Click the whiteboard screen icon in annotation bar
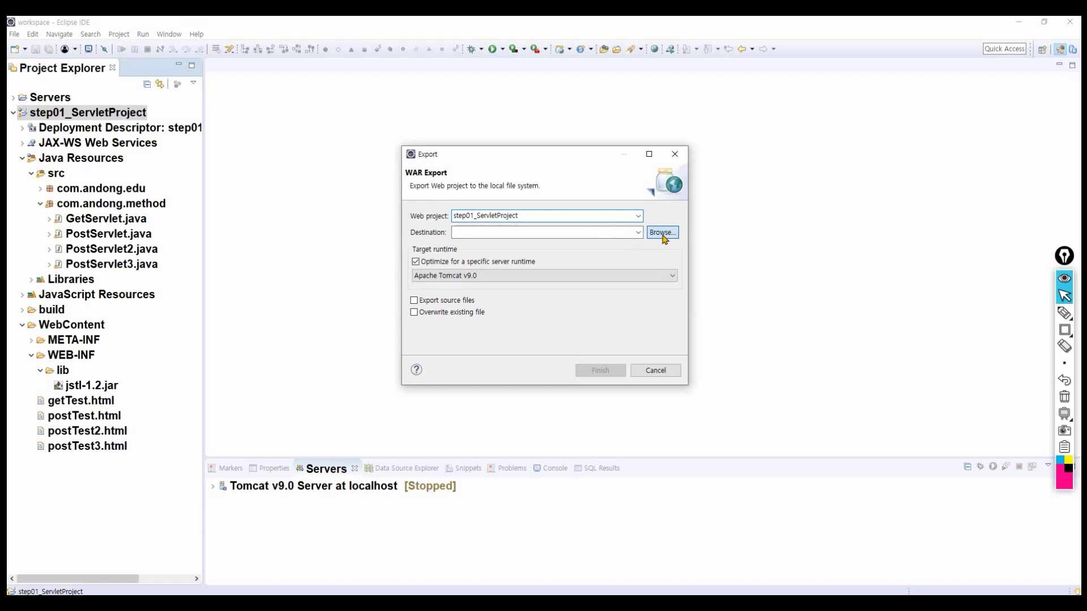The height and width of the screenshot is (611, 1087). [x=1064, y=413]
